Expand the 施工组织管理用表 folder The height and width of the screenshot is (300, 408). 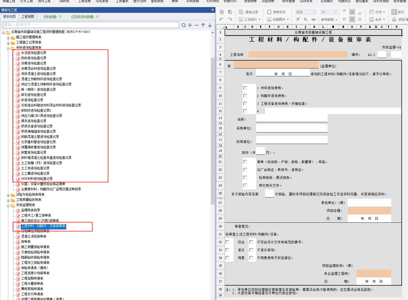(x=8, y=37)
